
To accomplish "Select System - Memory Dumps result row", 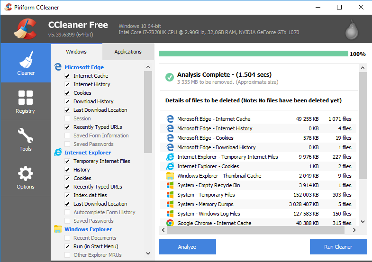I will tap(259, 204).
